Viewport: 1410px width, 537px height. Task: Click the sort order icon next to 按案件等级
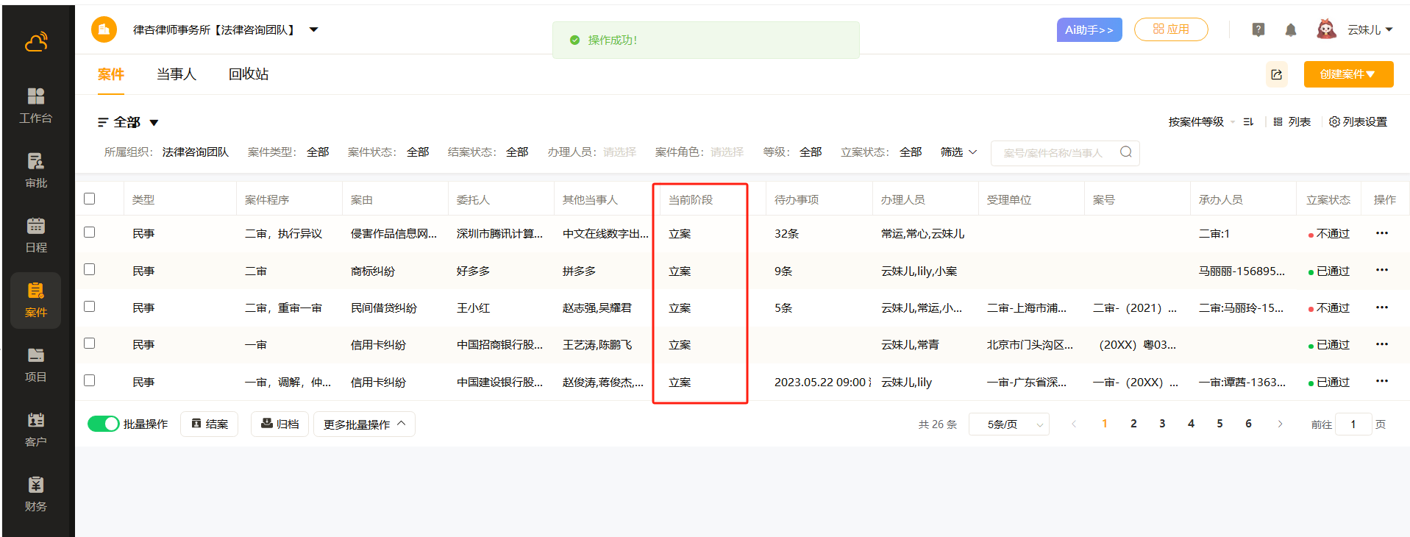point(1248,122)
